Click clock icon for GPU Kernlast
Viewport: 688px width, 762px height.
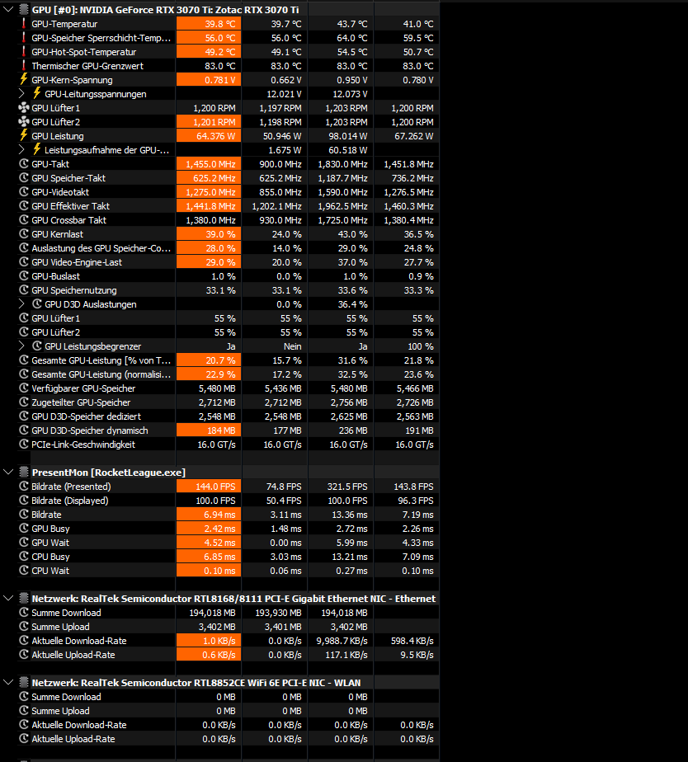pyautogui.click(x=23, y=233)
